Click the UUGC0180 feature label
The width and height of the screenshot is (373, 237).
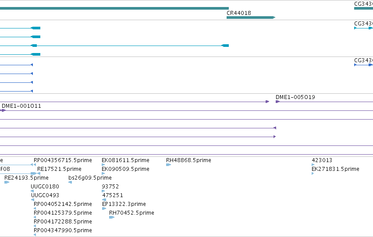(x=45, y=187)
